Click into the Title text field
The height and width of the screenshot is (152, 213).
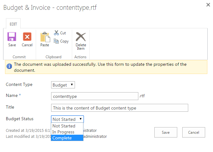[x=120, y=108]
